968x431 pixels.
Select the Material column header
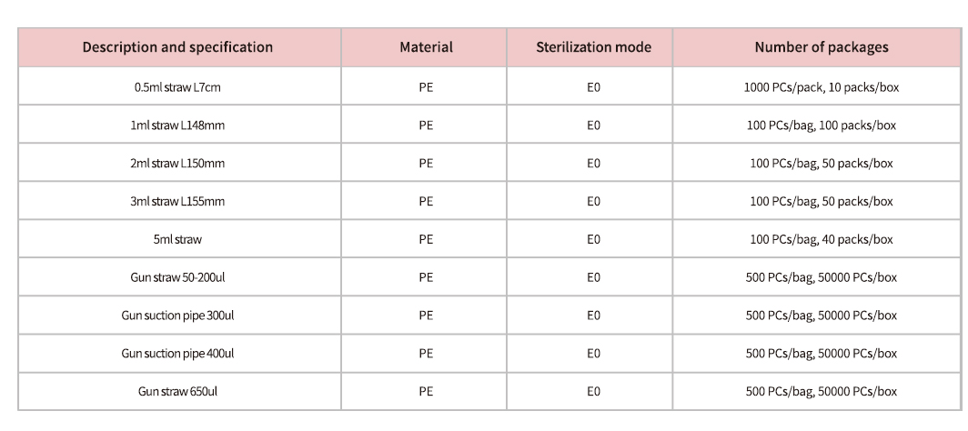[425, 47]
